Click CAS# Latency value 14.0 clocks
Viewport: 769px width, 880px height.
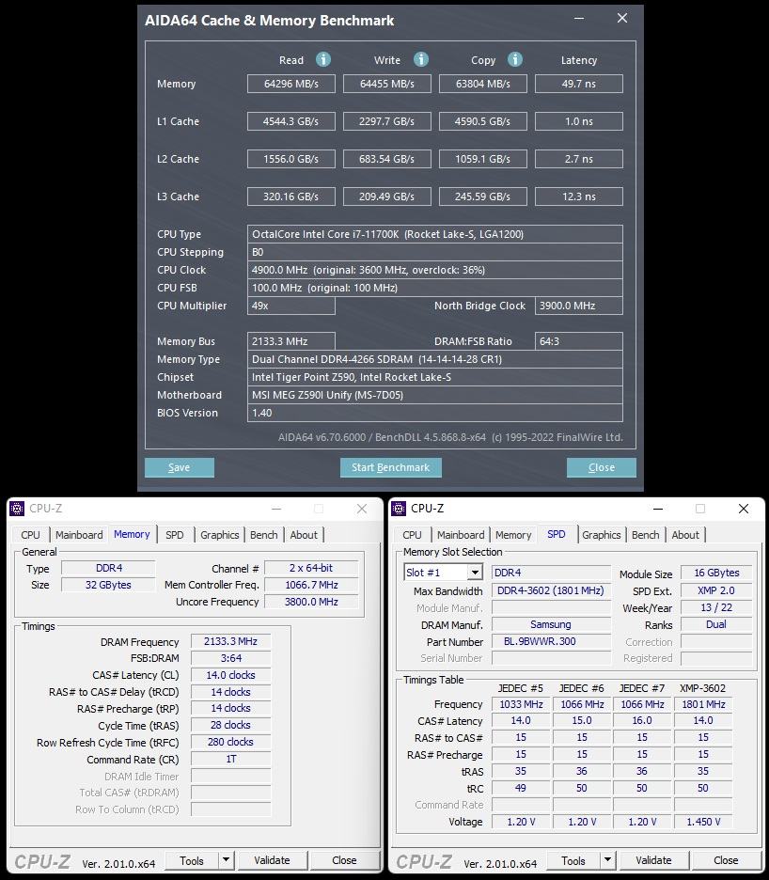tap(230, 675)
